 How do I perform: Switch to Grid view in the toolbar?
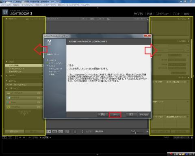coord(49,131)
